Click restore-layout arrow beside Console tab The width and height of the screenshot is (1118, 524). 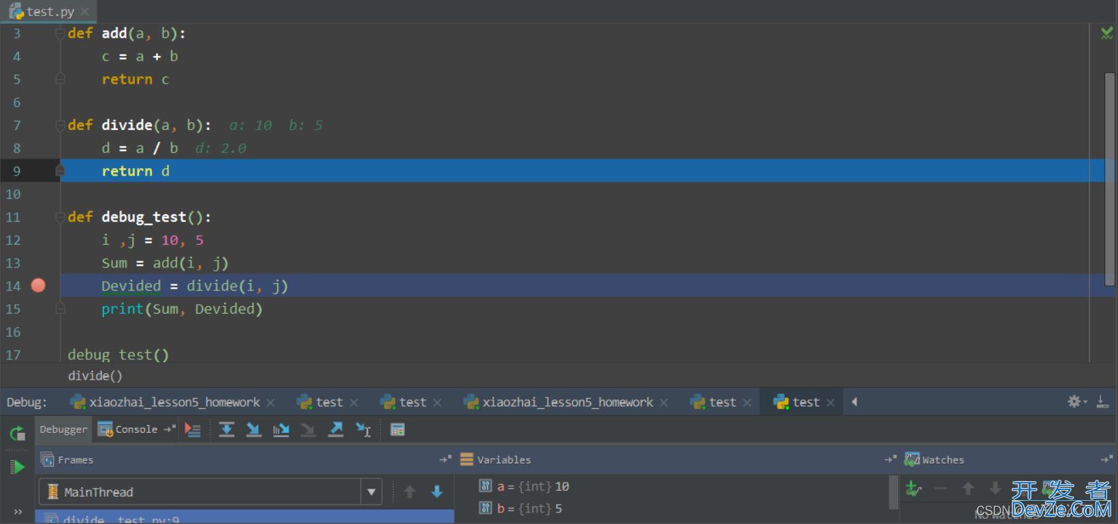170,429
